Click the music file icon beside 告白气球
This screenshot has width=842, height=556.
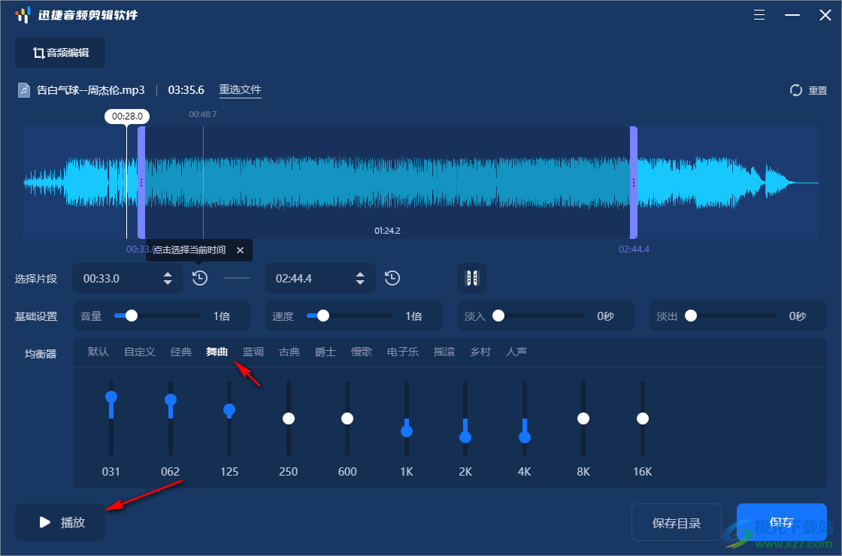pyautogui.click(x=24, y=90)
